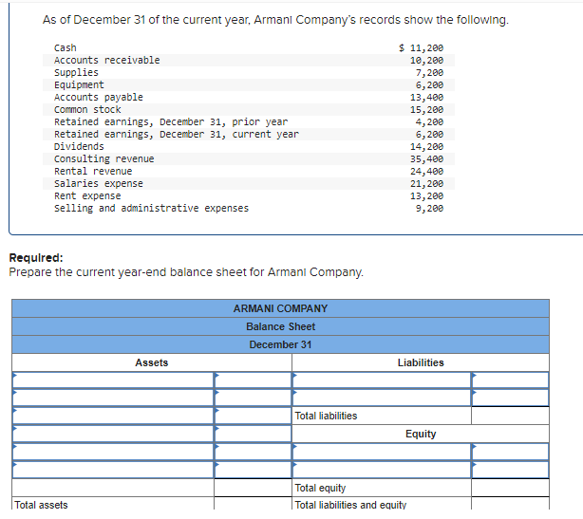Click the 'Accounts payable' record label

[x=99, y=98]
